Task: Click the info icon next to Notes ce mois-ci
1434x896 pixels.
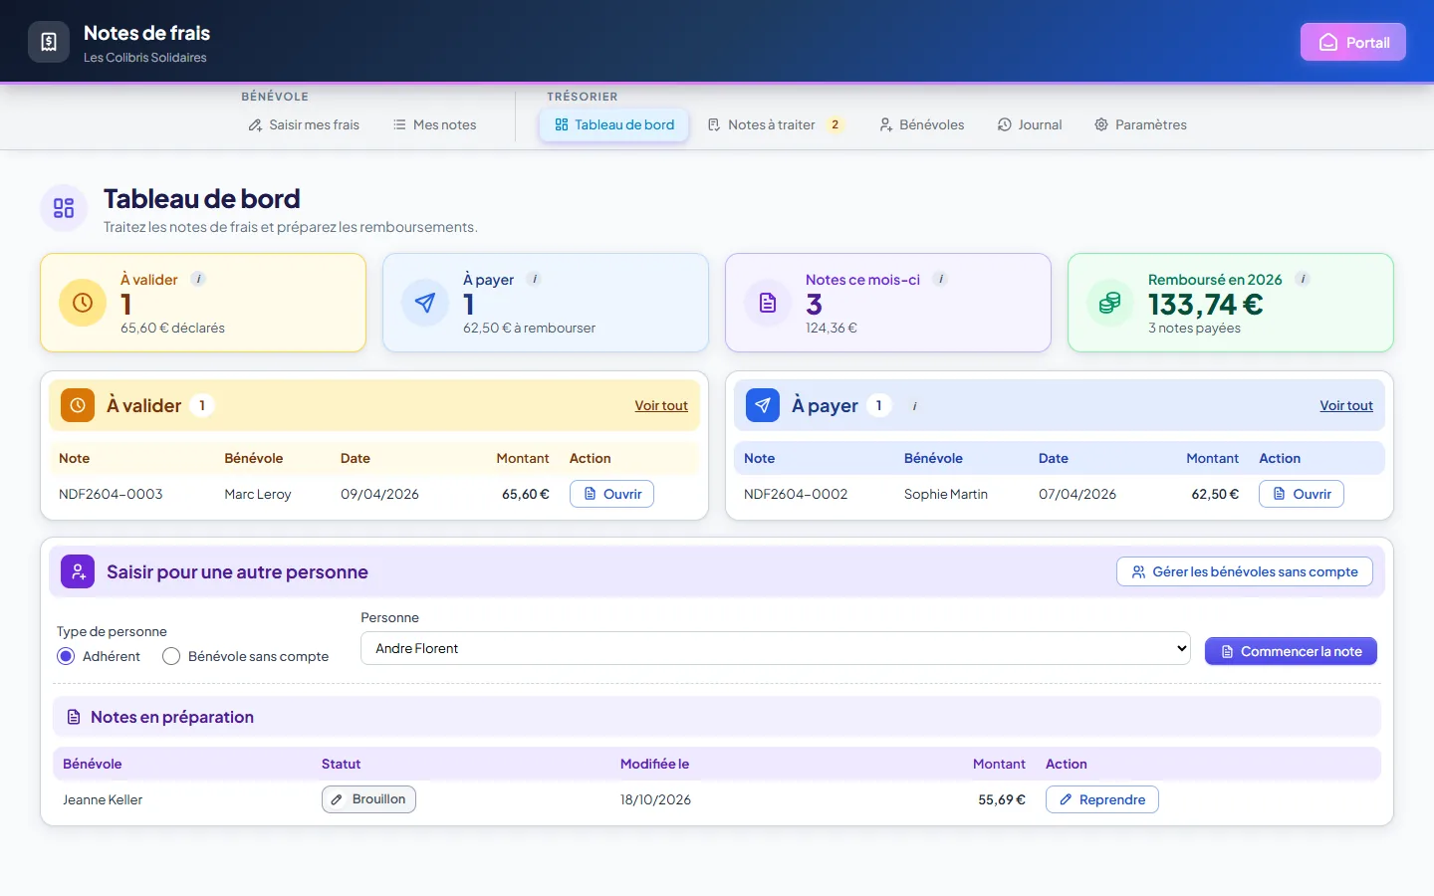Action: (940, 279)
